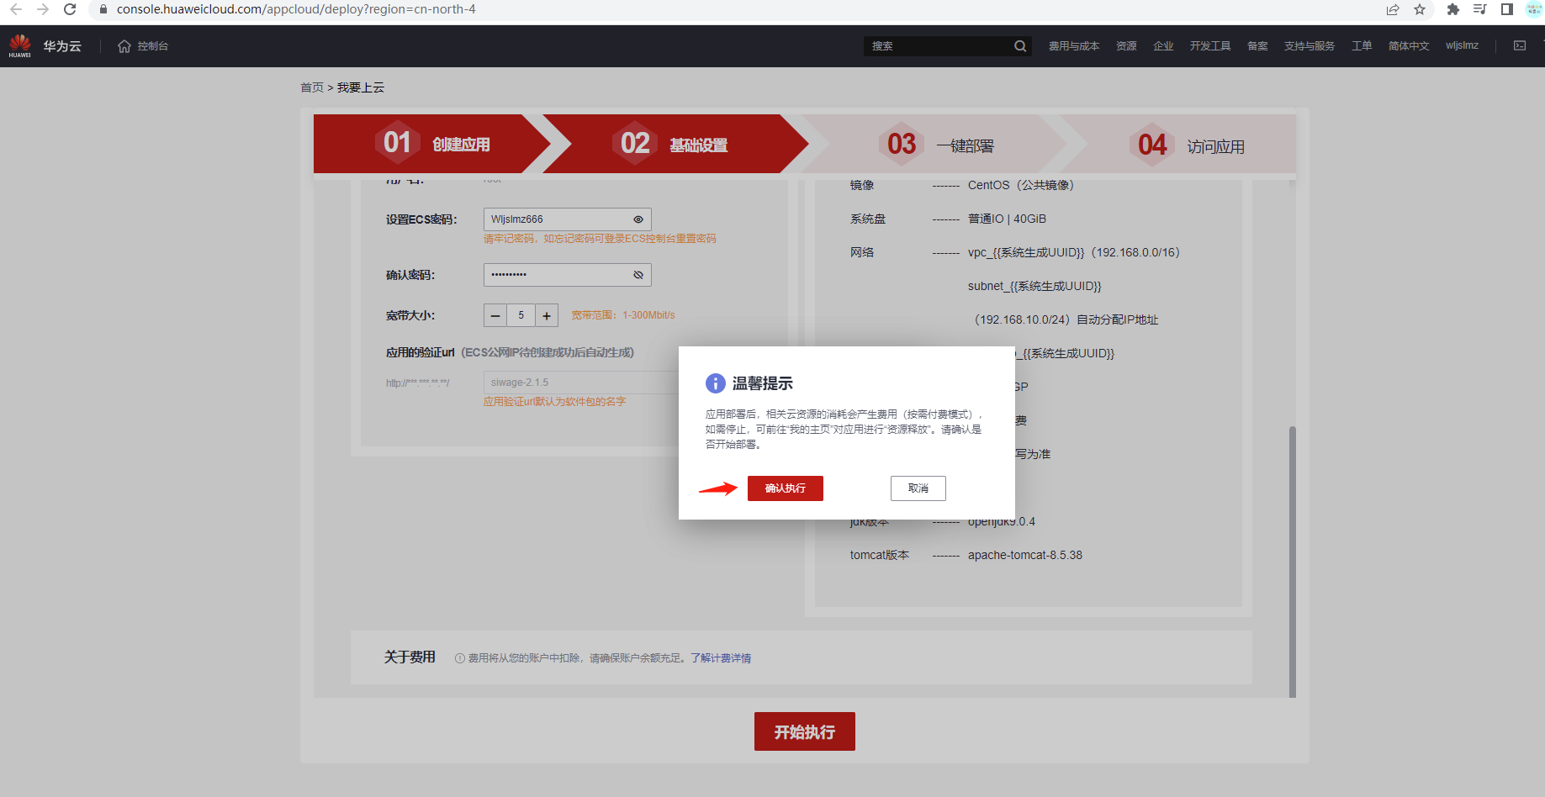Show the confirm password via crossed eye

point(638,275)
